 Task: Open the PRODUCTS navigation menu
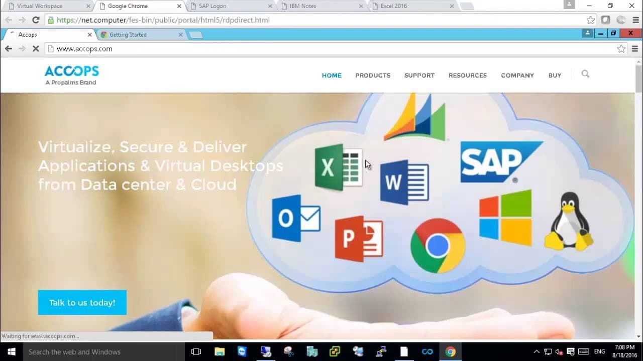point(372,75)
